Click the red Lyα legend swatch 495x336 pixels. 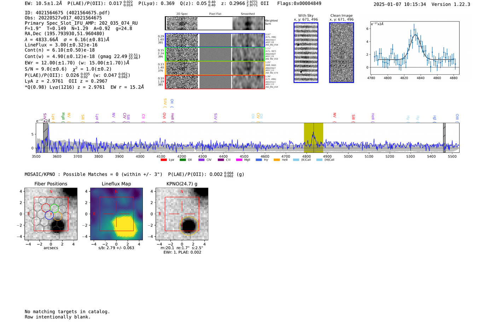[x=164, y=160]
